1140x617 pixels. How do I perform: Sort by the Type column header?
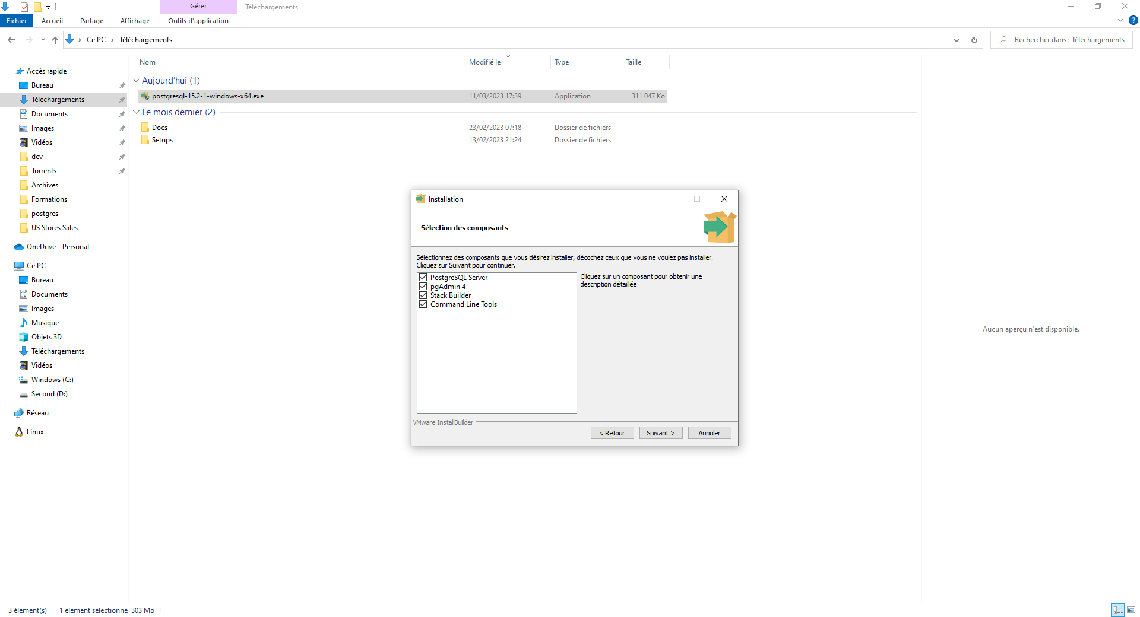click(x=562, y=62)
